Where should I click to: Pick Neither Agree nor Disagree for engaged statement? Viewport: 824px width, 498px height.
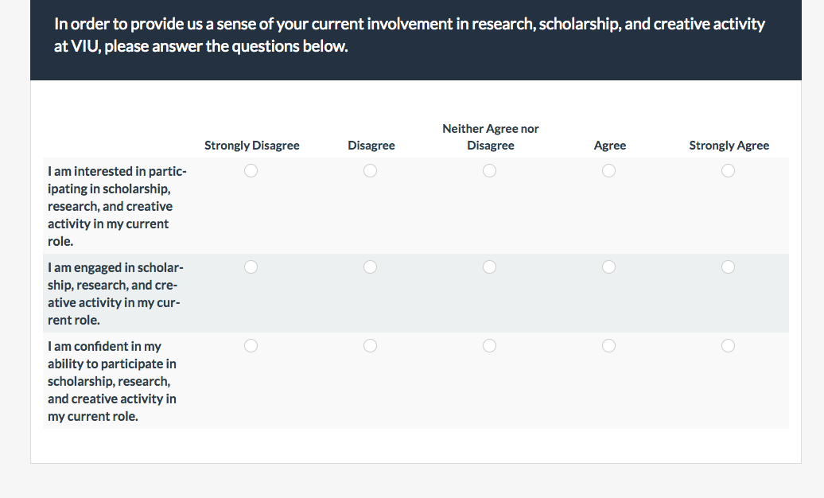point(490,267)
